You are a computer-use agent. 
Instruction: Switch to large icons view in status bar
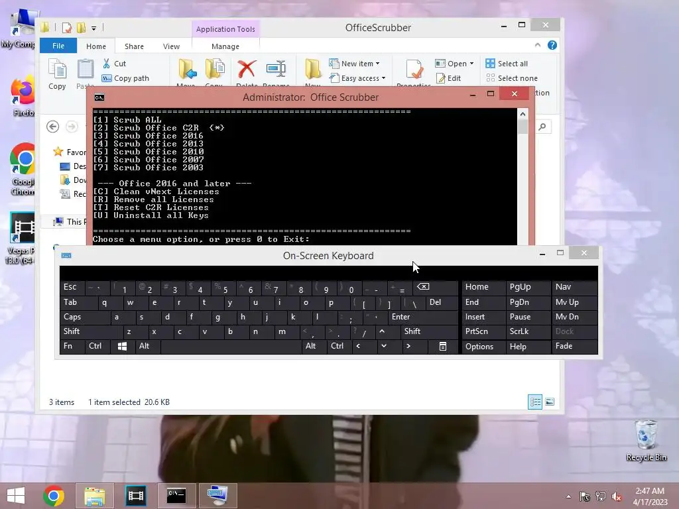[550, 402]
